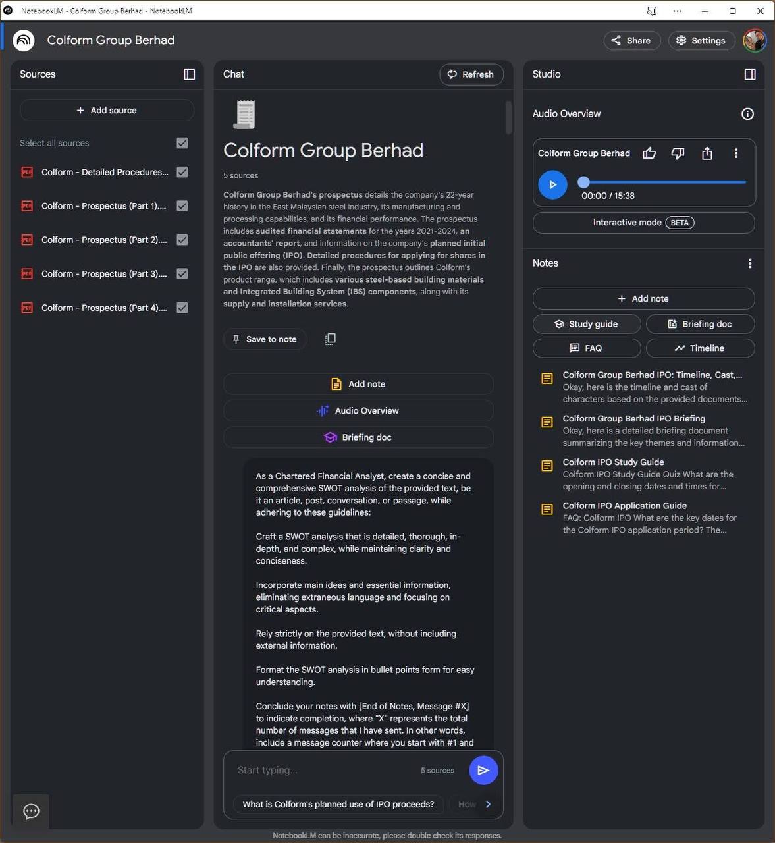Uncheck Prospectus (Part 4) source
The height and width of the screenshot is (843, 775).
coord(182,308)
